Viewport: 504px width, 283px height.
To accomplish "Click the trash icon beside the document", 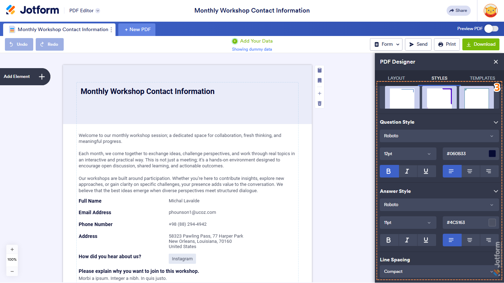I will (320, 103).
